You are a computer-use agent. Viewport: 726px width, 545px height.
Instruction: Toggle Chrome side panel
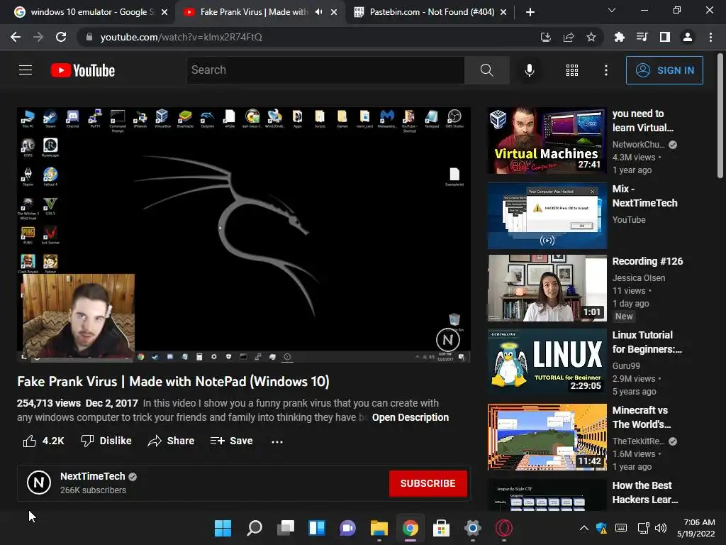click(664, 37)
